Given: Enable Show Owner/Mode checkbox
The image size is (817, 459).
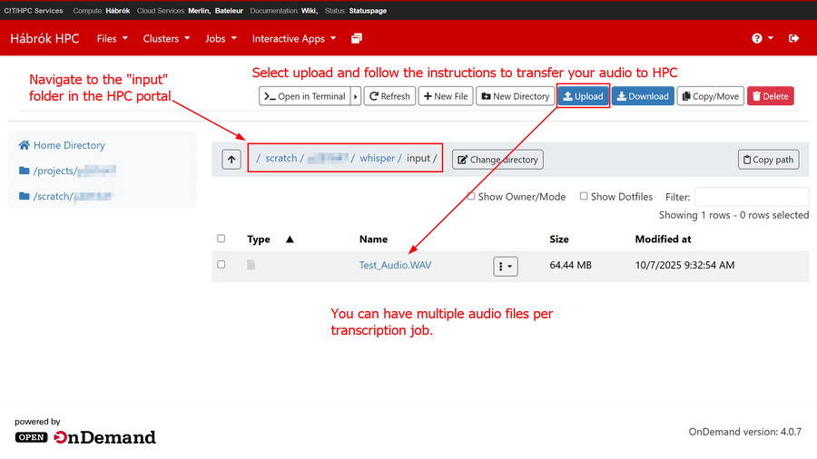Looking at the screenshot, I should pos(471,196).
